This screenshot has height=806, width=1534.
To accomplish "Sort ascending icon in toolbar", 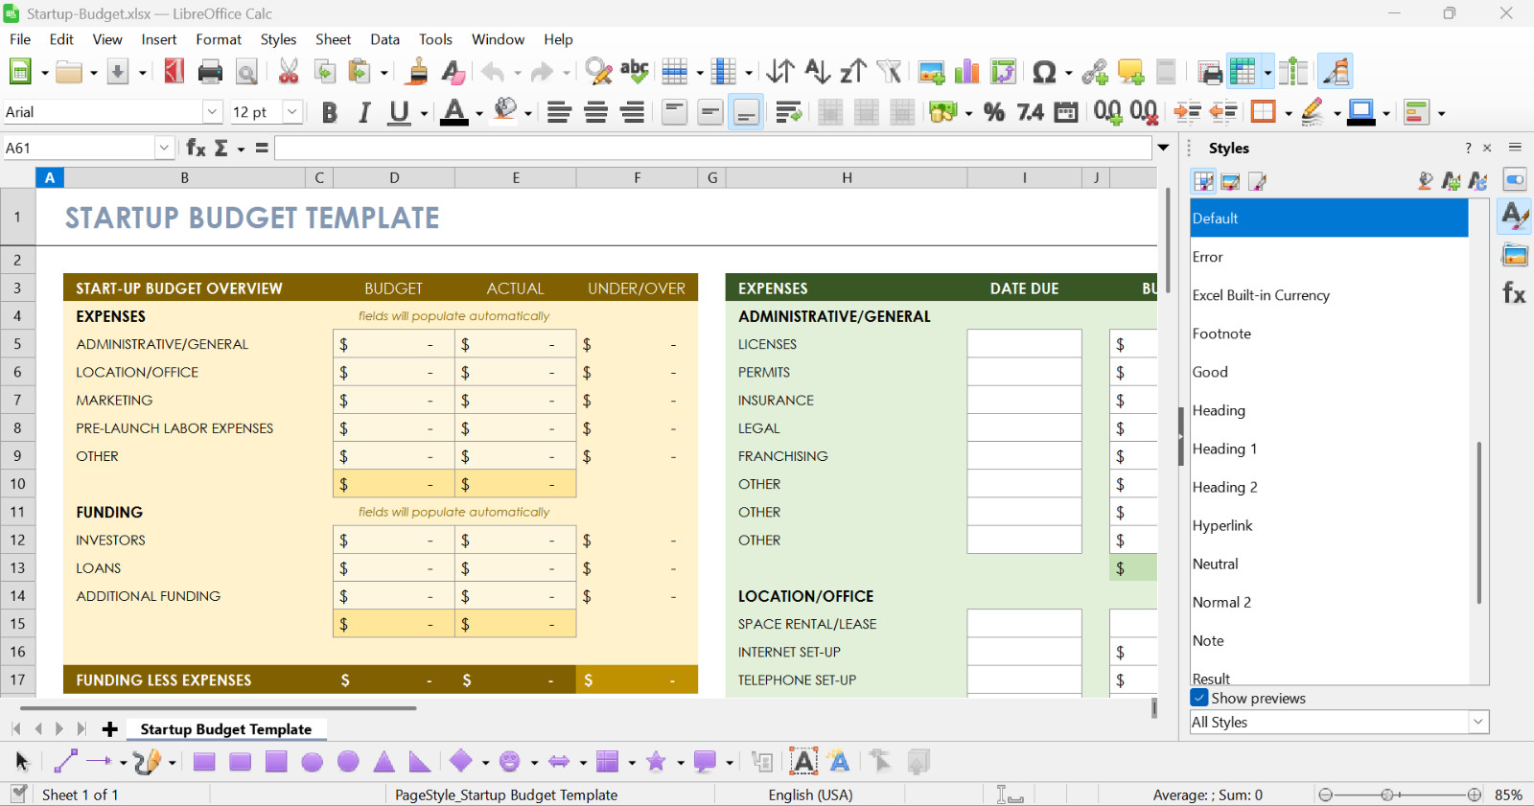I will tap(817, 72).
